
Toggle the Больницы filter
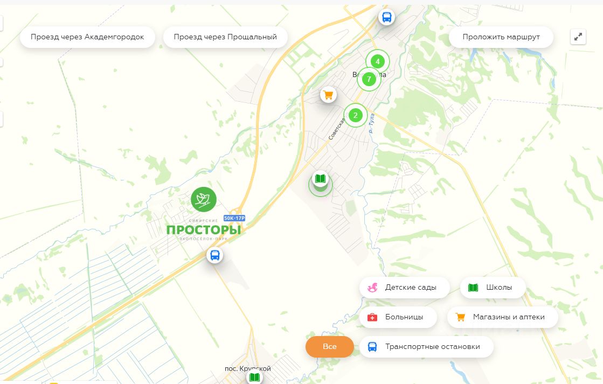point(398,317)
